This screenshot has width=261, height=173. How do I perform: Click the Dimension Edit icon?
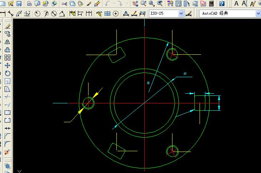(126, 14)
